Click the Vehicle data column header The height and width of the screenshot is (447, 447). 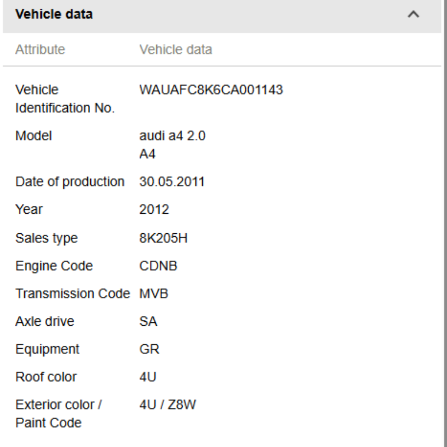click(x=175, y=50)
